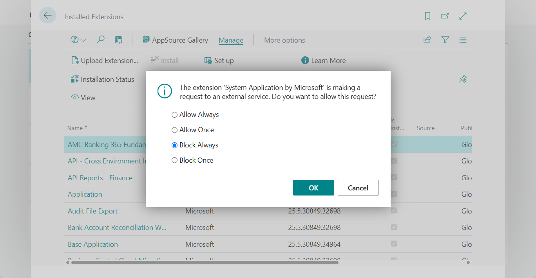Viewport: 536px width, 278px height.
Task: Open the company/environment switcher dropdown
Action: 78,39
